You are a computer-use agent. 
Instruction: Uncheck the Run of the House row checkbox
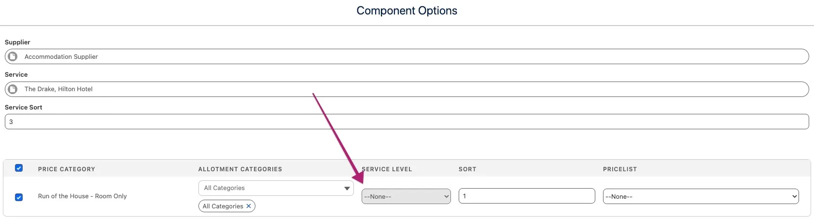(19, 197)
